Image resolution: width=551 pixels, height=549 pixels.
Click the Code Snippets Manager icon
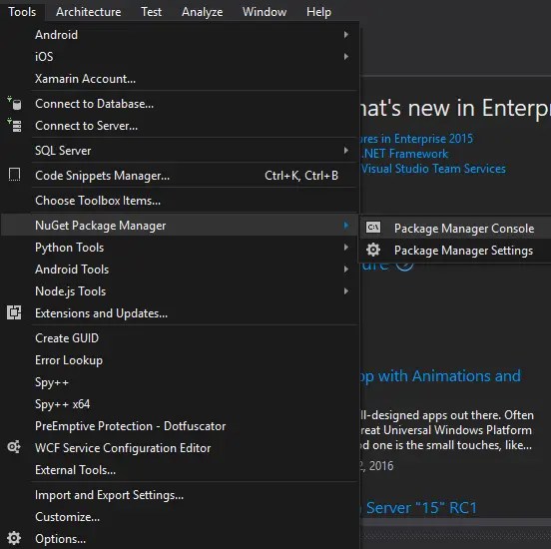(x=14, y=175)
